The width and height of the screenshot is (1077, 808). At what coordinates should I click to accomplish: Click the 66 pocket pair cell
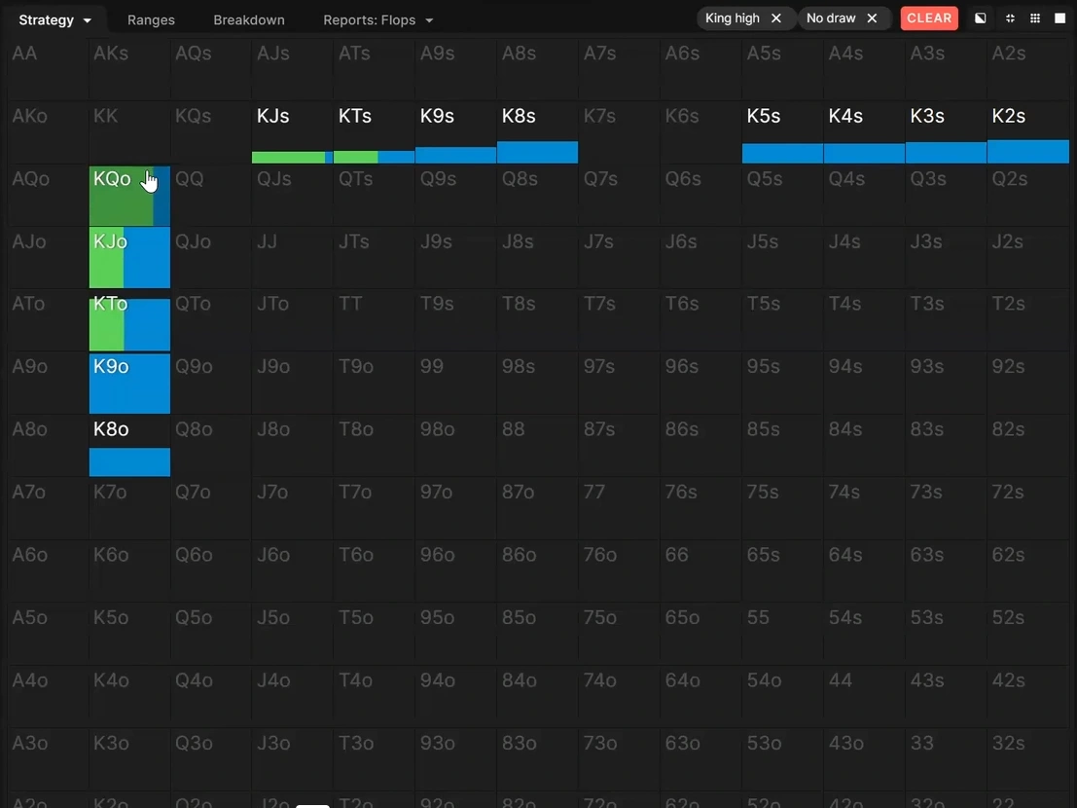coord(701,571)
